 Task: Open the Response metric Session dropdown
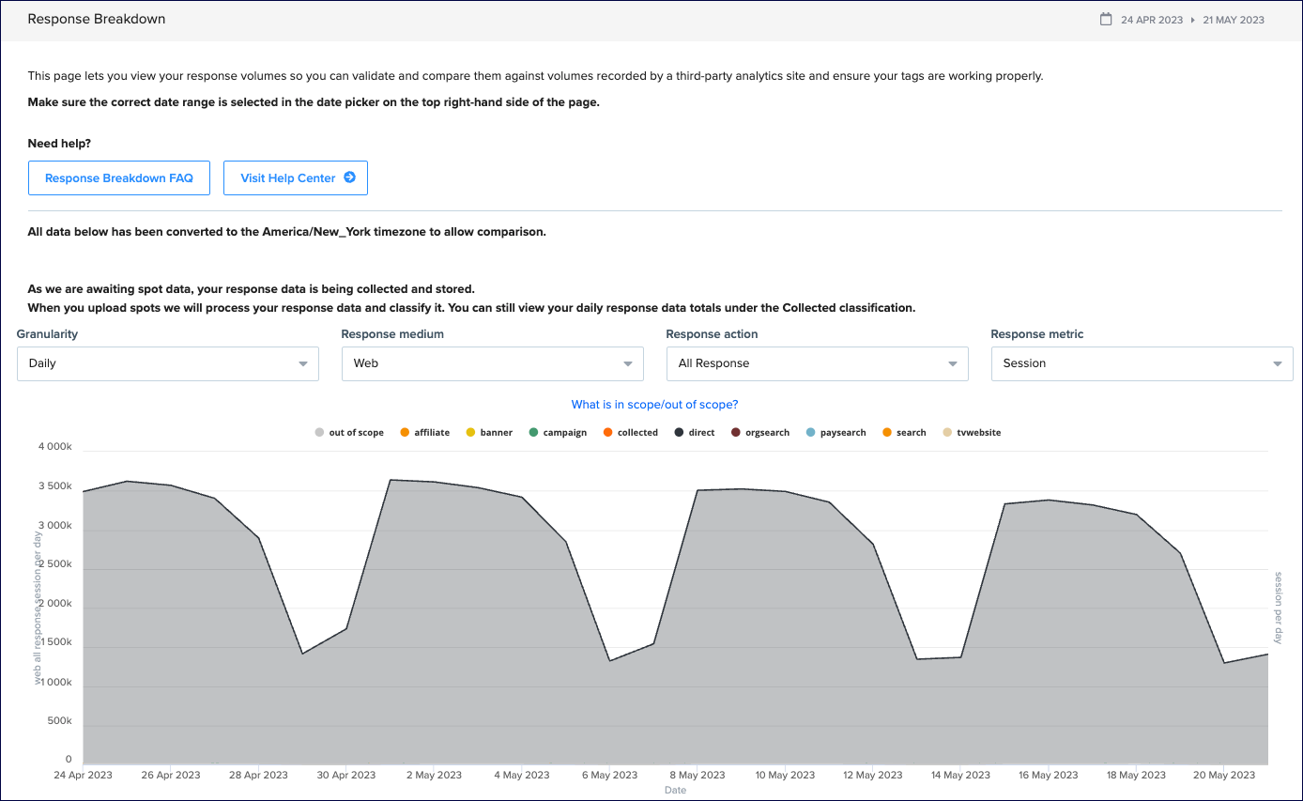pyautogui.click(x=1142, y=363)
